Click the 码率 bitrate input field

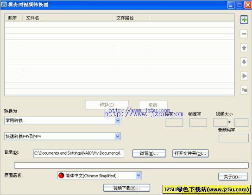tap(174, 123)
